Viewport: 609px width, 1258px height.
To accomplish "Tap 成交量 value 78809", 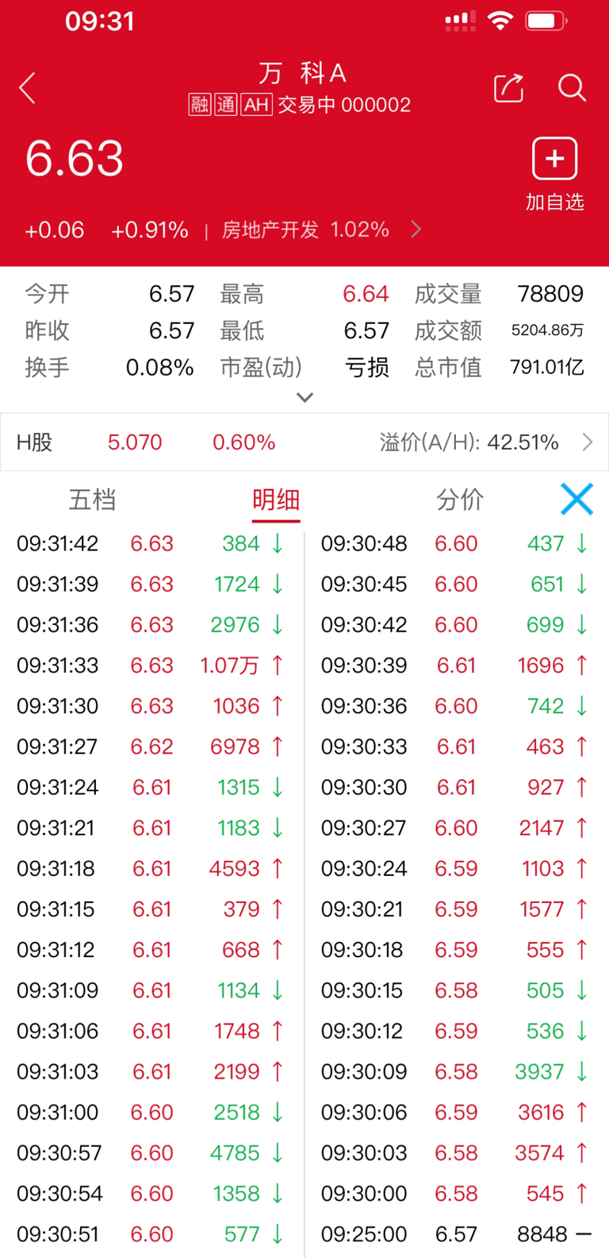I will coord(550,294).
